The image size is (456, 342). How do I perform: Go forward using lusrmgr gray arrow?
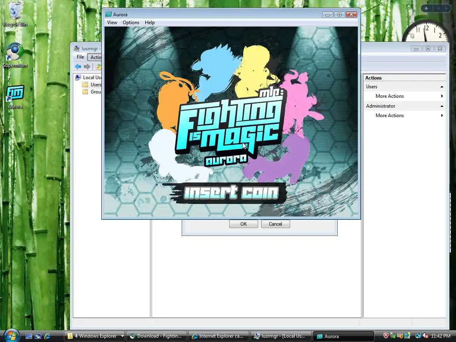(x=87, y=66)
